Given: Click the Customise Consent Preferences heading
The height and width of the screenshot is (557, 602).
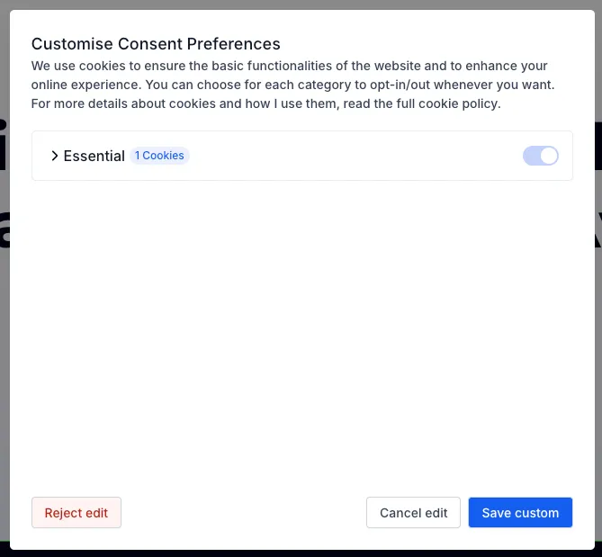Looking at the screenshot, I should tap(156, 44).
